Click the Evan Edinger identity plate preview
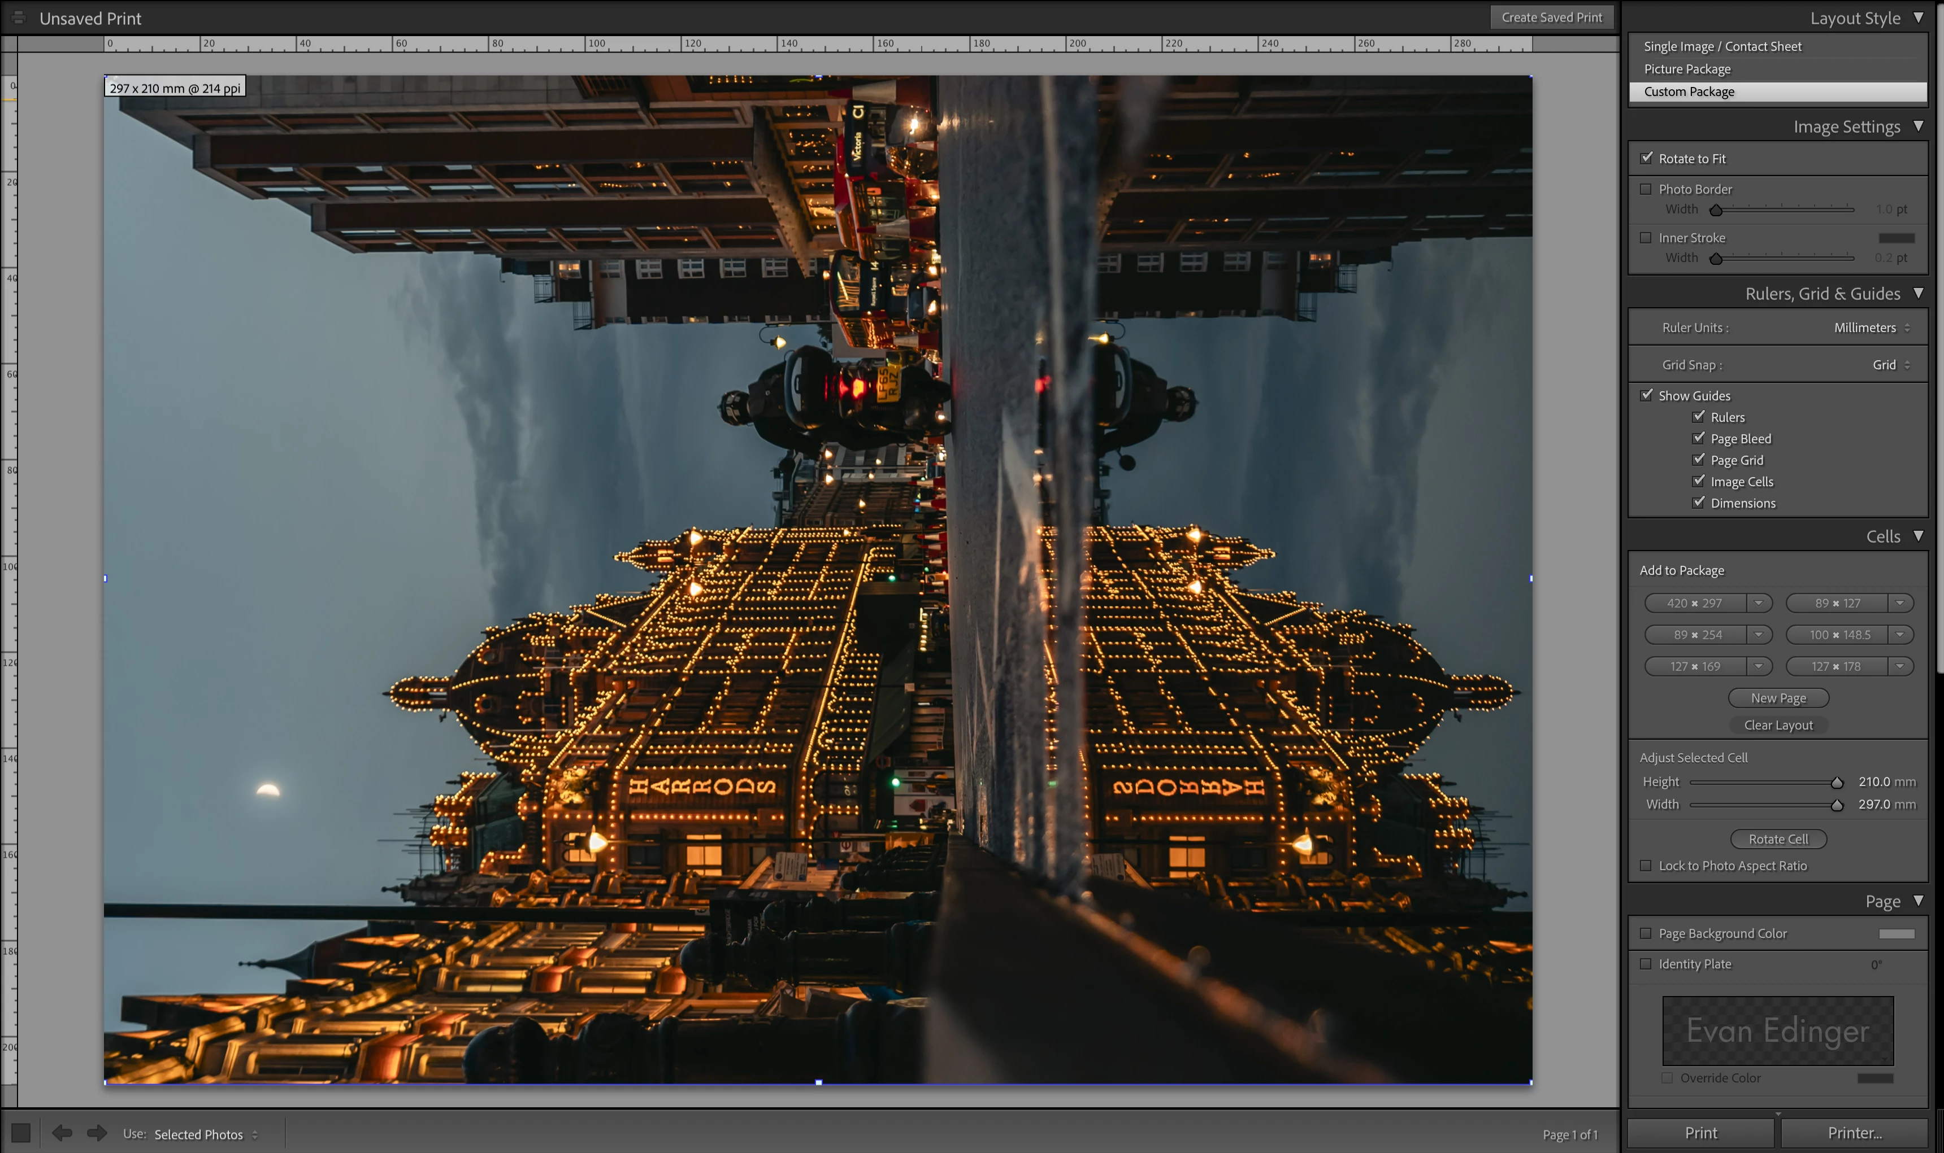 click(x=1778, y=1031)
